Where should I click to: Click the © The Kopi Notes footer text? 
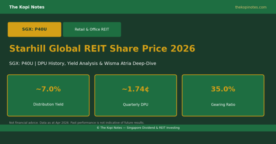[138, 128]
